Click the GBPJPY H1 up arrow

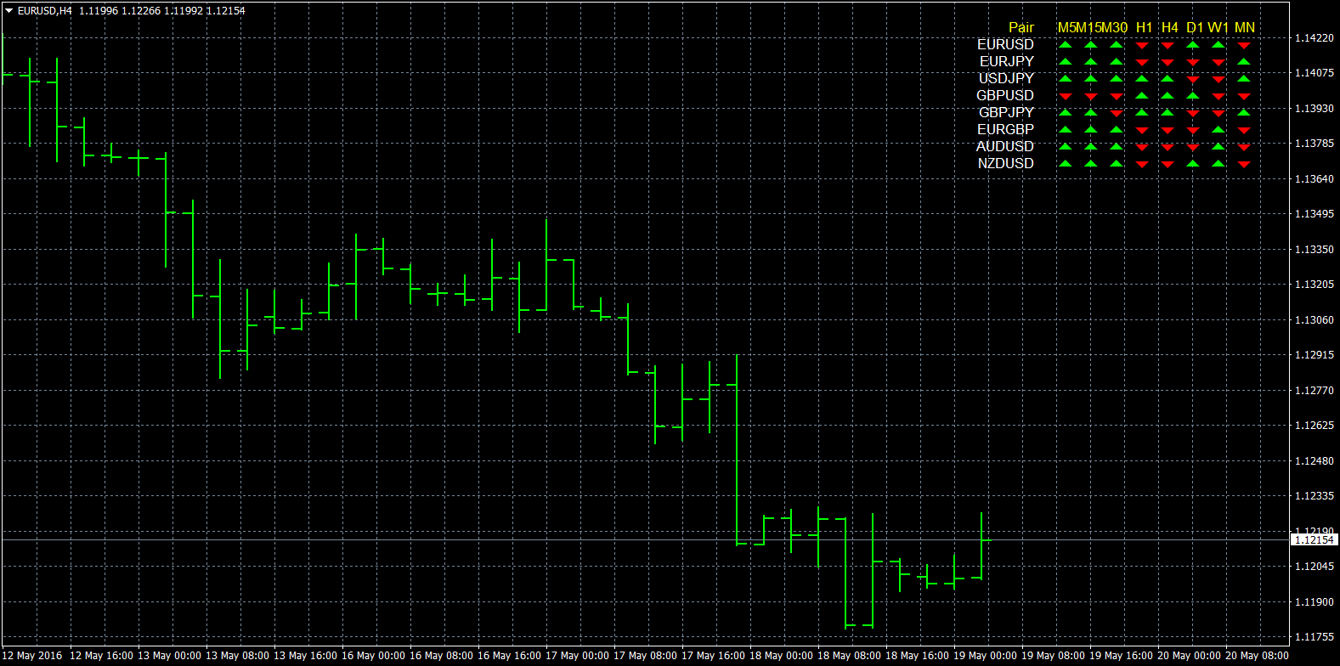point(1142,112)
